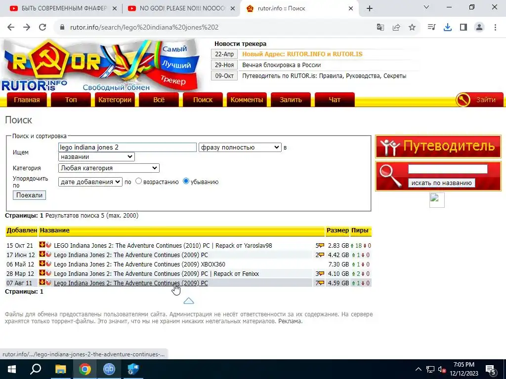
Task: Open Chrome three-dot menu
Action: (495, 28)
